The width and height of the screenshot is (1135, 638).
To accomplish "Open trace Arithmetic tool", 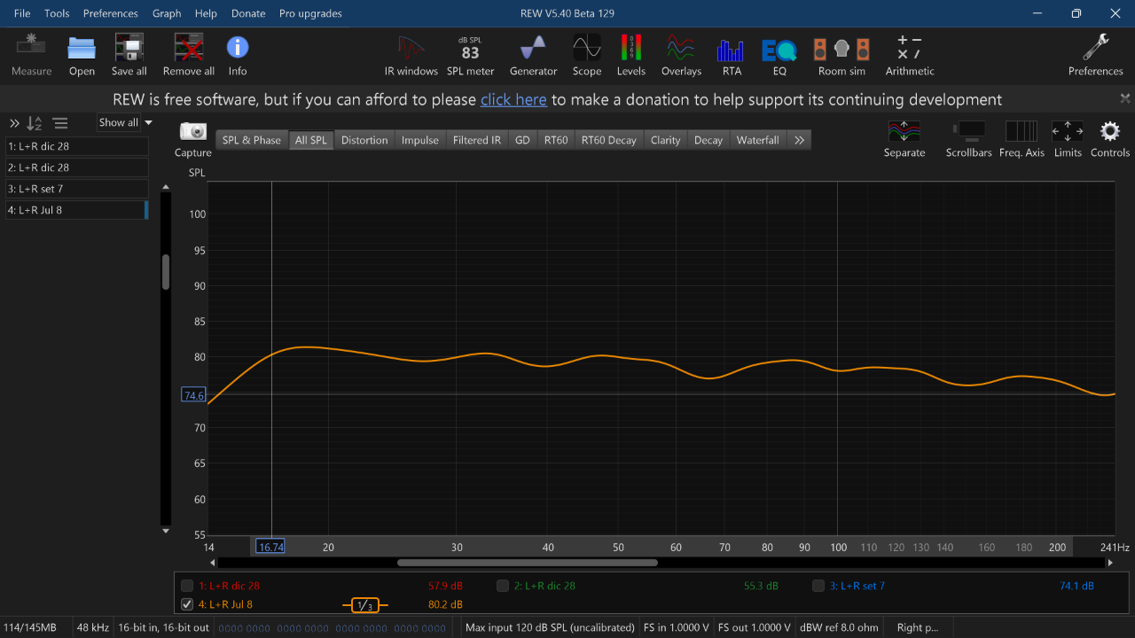I will point(910,56).
